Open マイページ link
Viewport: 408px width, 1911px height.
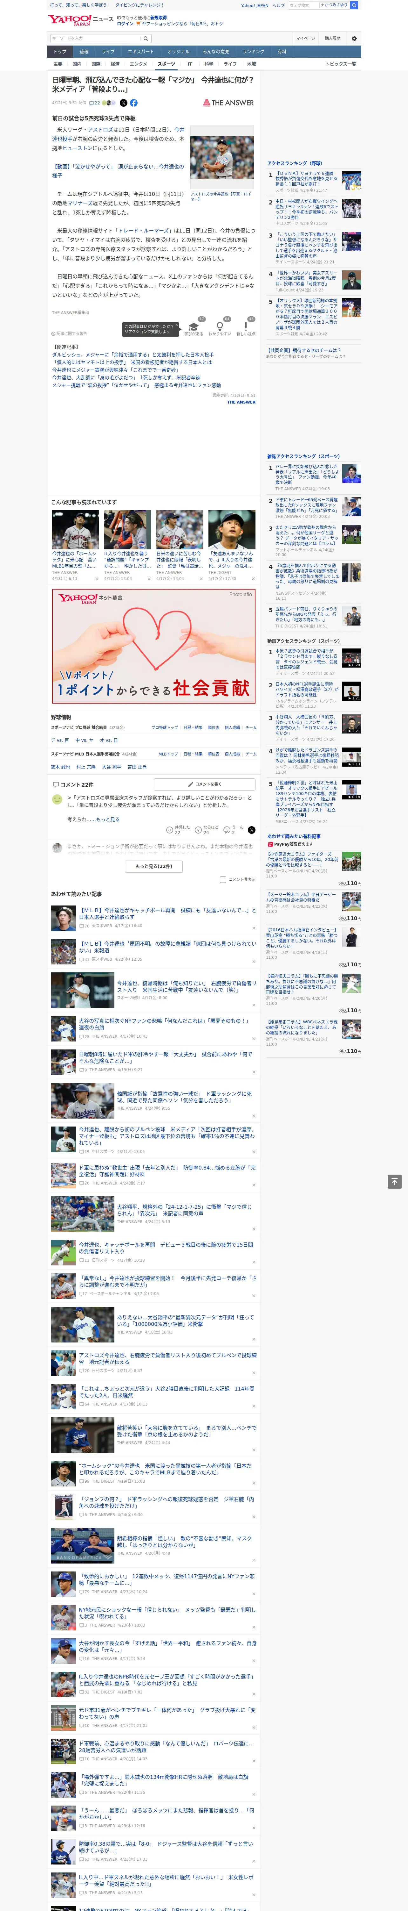306,39
